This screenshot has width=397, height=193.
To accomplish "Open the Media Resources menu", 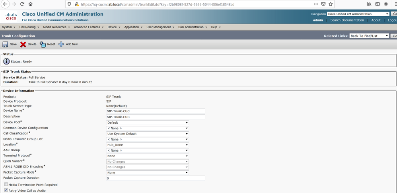I will point(56,27).
